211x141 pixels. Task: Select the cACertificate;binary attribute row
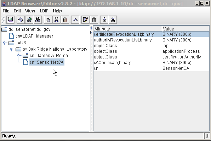(152, 63)
